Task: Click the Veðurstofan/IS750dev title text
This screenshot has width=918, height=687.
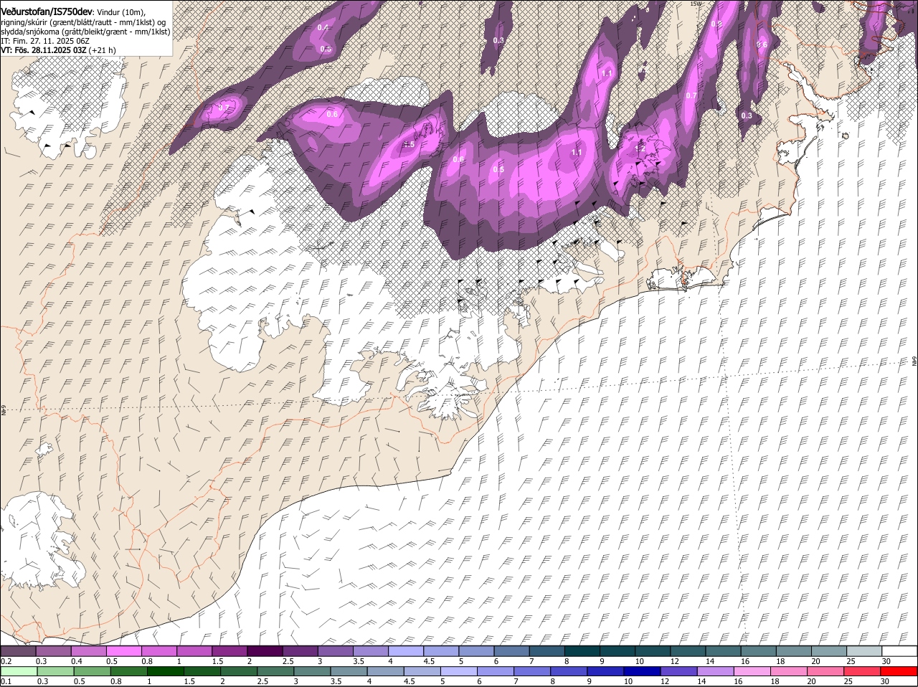Action: (x=47, y=11)
